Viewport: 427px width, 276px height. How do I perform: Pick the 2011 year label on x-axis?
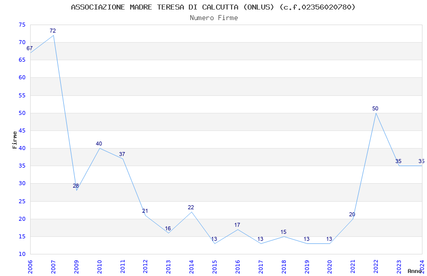[x=123, y=267]
